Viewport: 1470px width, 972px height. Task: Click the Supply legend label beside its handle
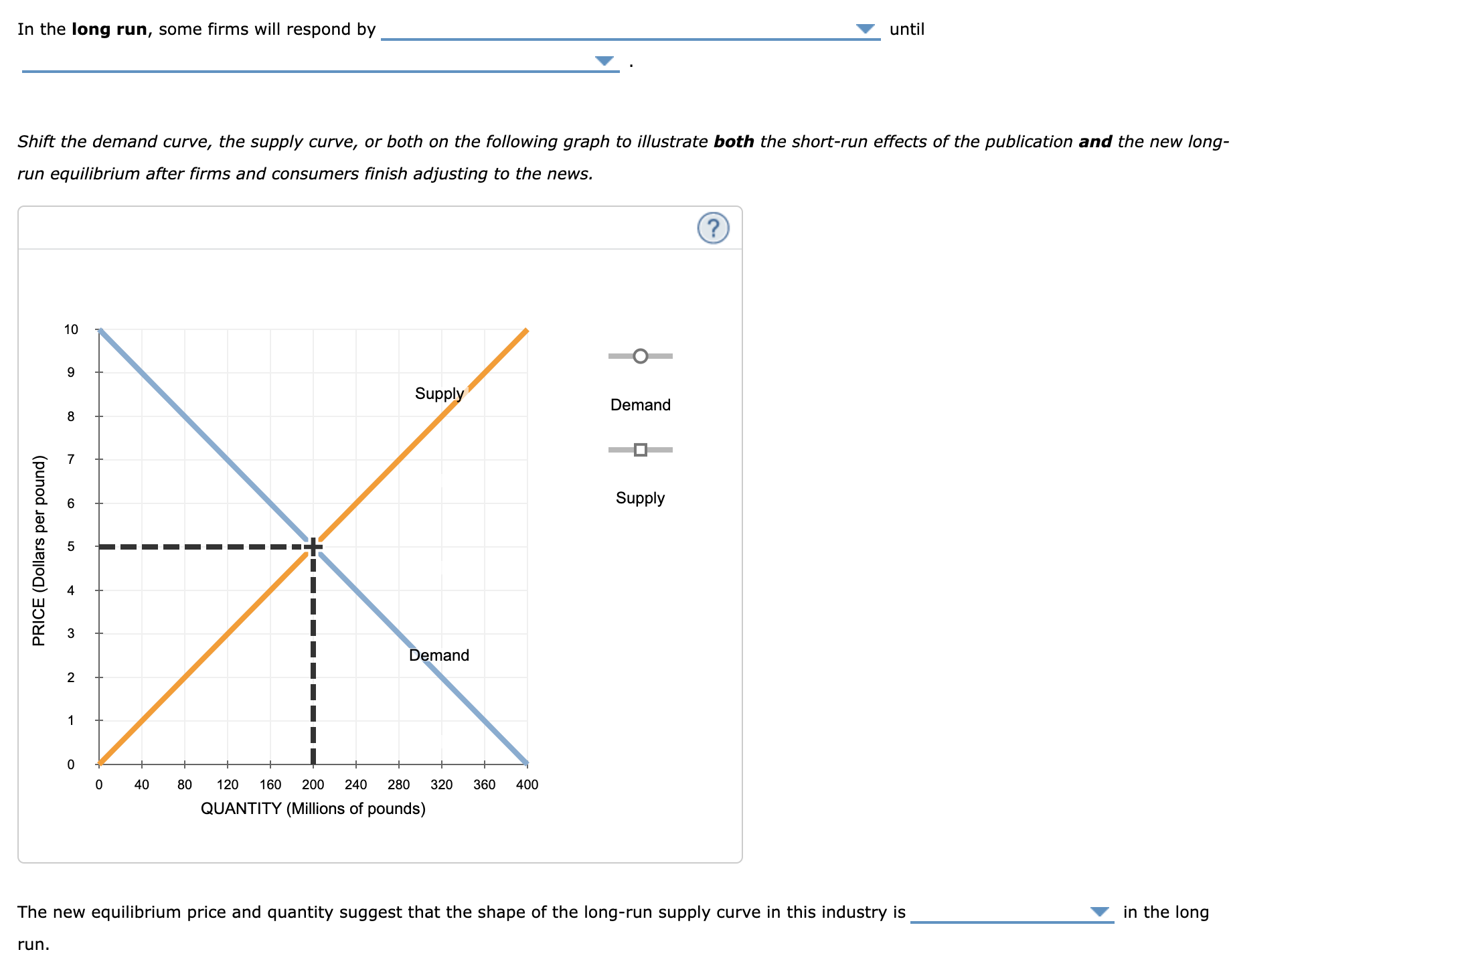coord(639,497)
